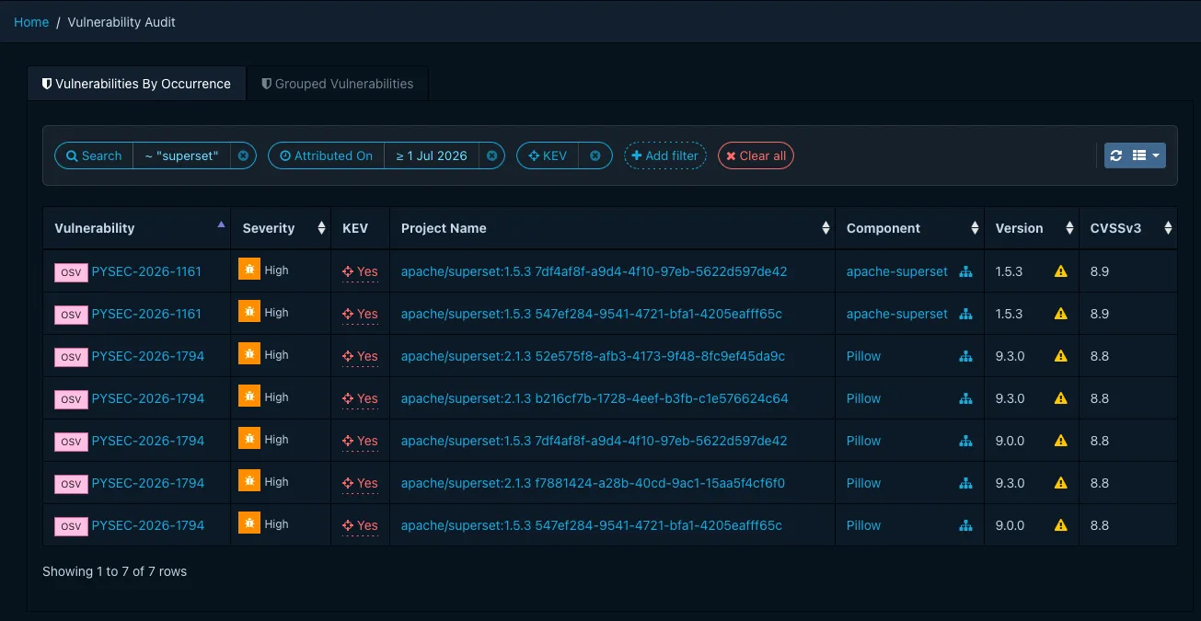This screenshot has width=1201, height=621.
Task: Click "Showing 1 to 7 of 7 rows" text
Action: pyautogui.click(x=114, y=571)
